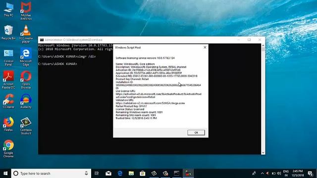Open Action Center notifications icon
The image size is (317, 178).
pos(311,174)
